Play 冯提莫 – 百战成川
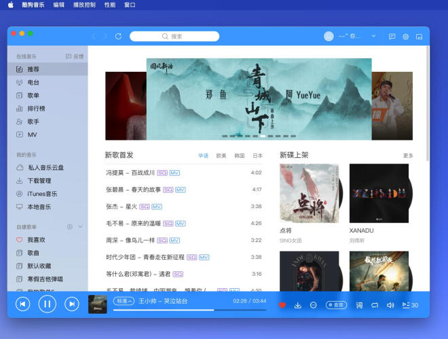The image size is (448, 339). [x=184, y=173]
